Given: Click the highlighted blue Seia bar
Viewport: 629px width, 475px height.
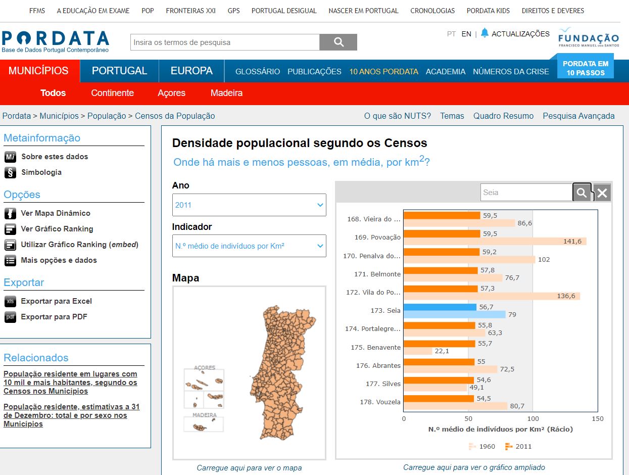Looking at the screenshot, I should (440, 307).
